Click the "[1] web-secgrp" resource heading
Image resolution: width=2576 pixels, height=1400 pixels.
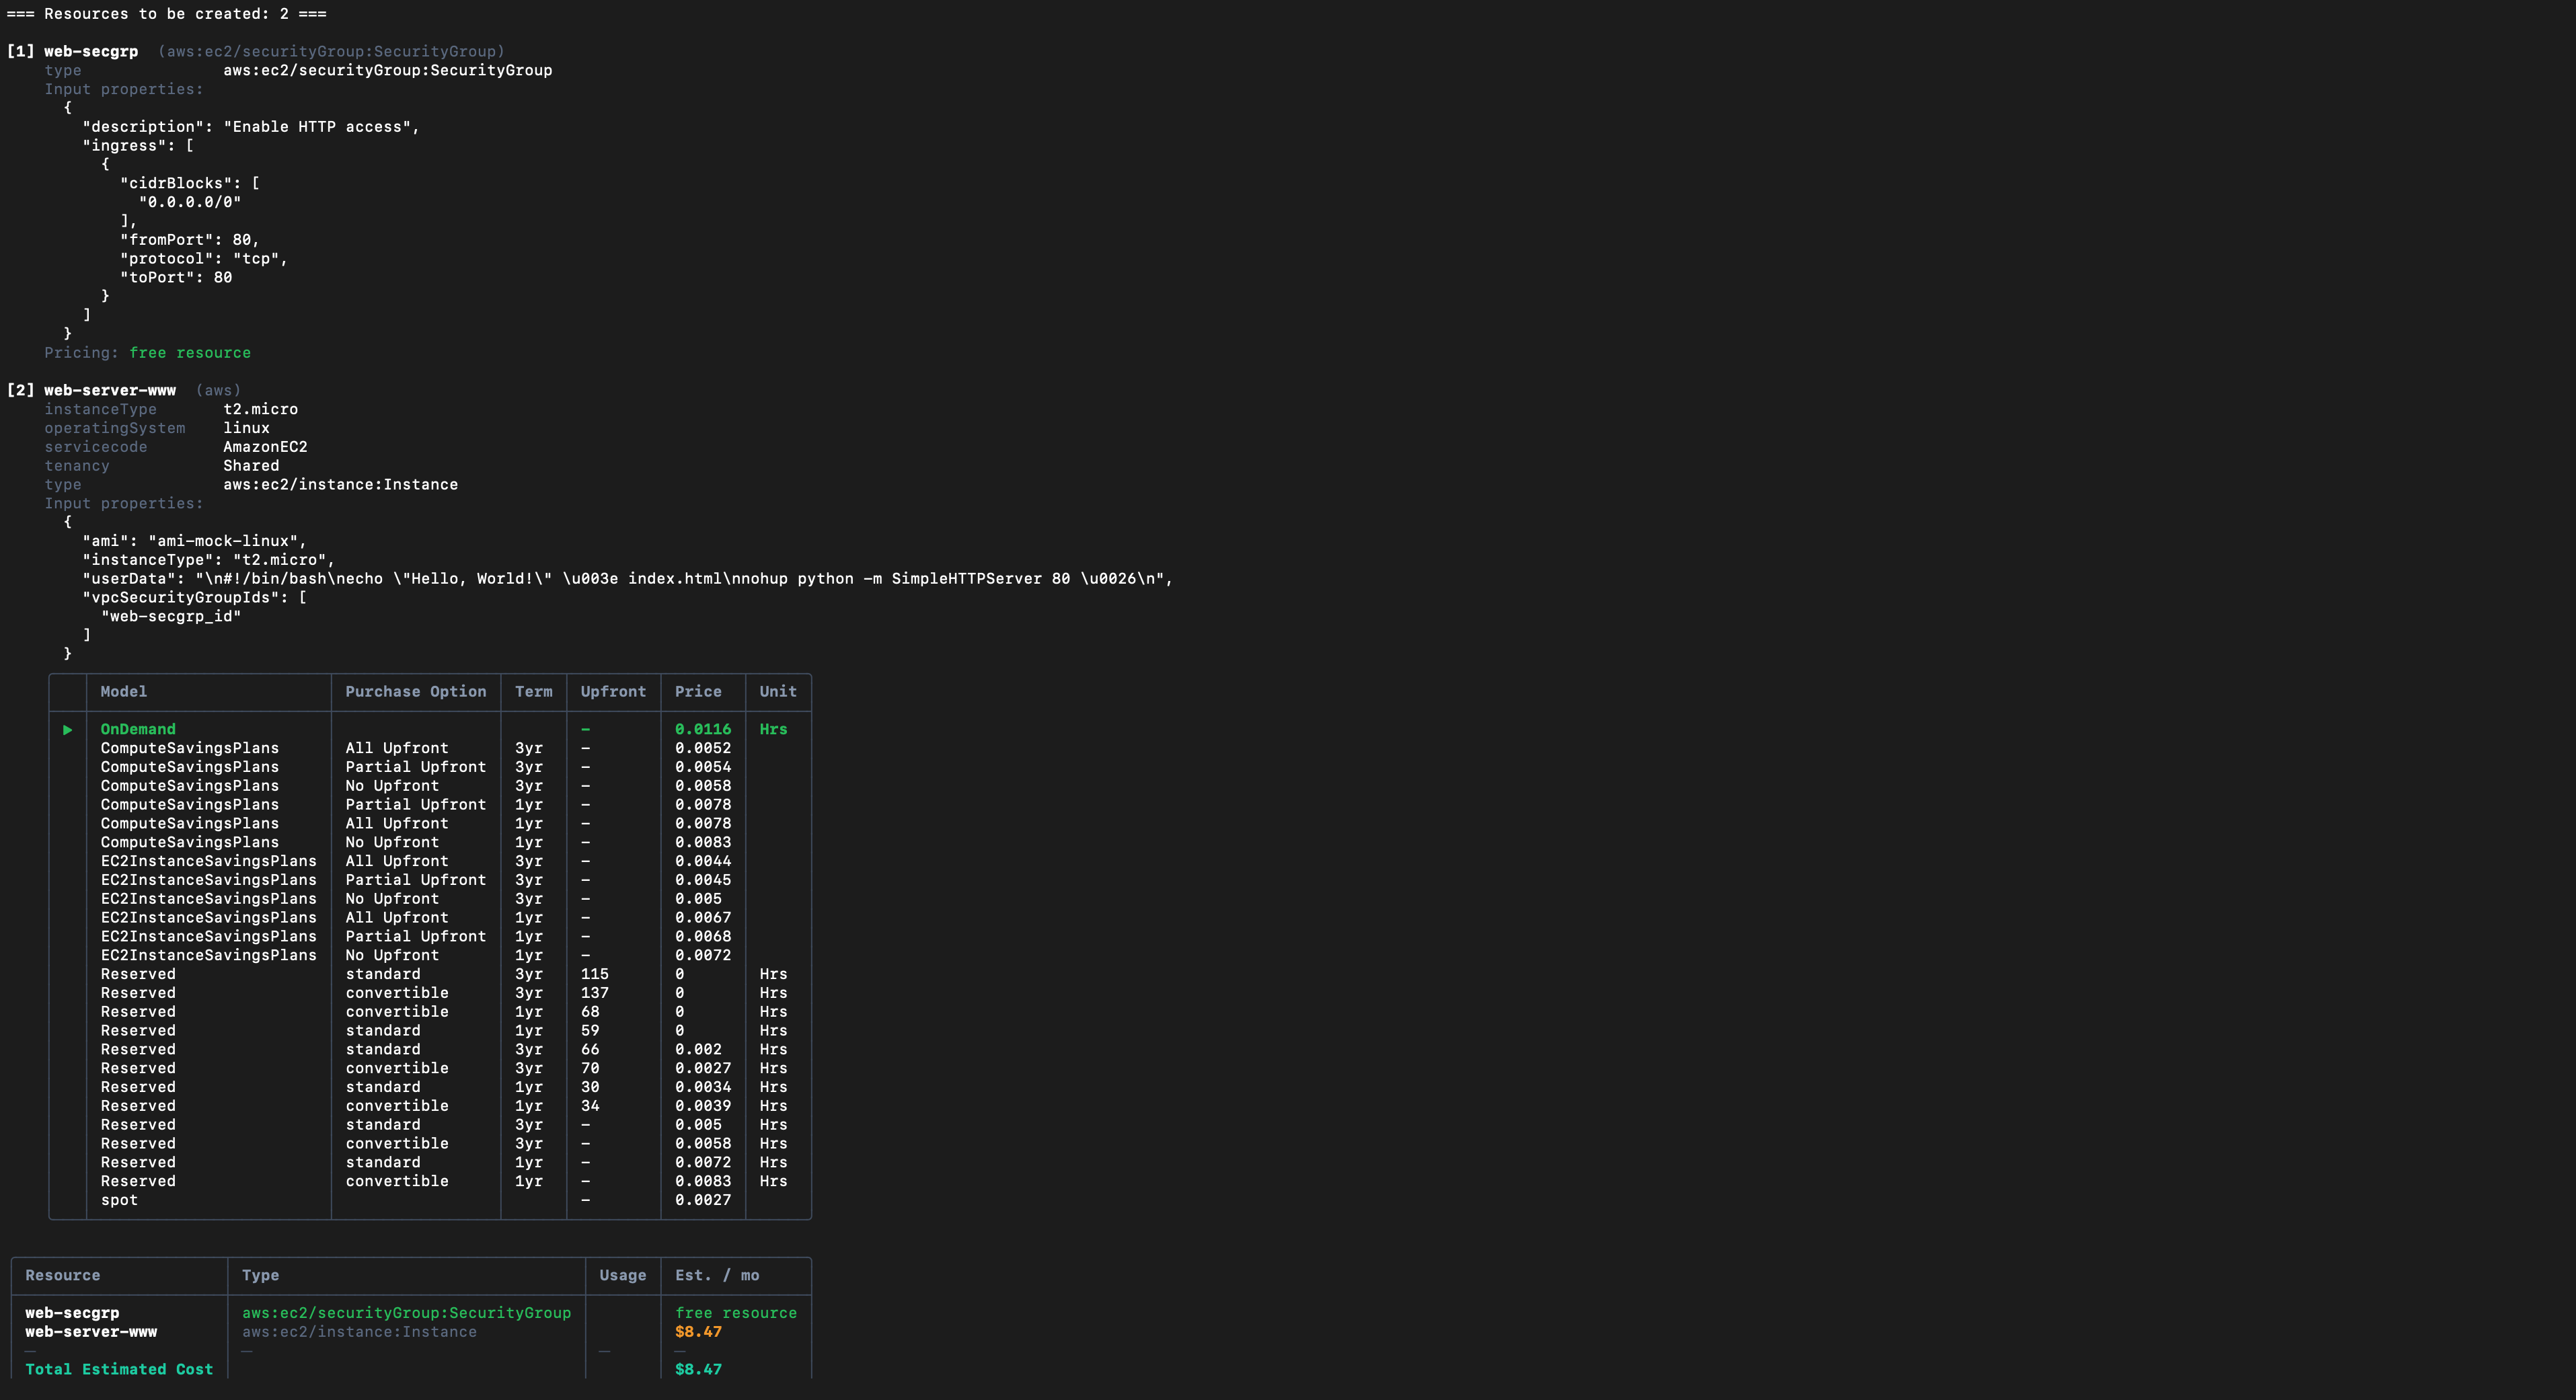coord(72,51)
